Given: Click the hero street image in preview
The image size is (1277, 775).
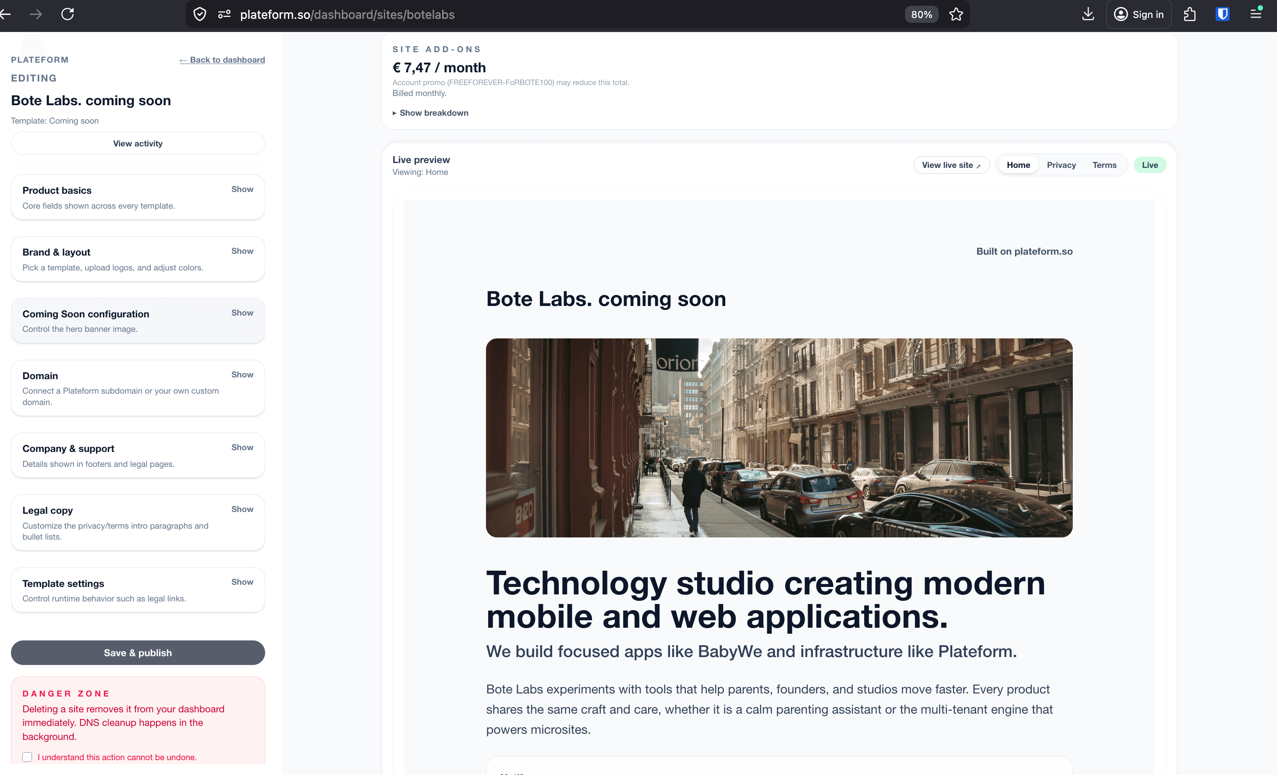Looking at the screenshot, I should click(x=779, y=438).
